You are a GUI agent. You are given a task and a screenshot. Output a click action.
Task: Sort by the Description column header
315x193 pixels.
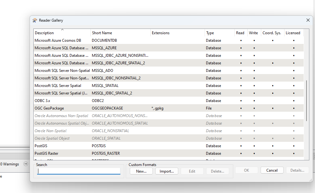[x=62, y=33]
